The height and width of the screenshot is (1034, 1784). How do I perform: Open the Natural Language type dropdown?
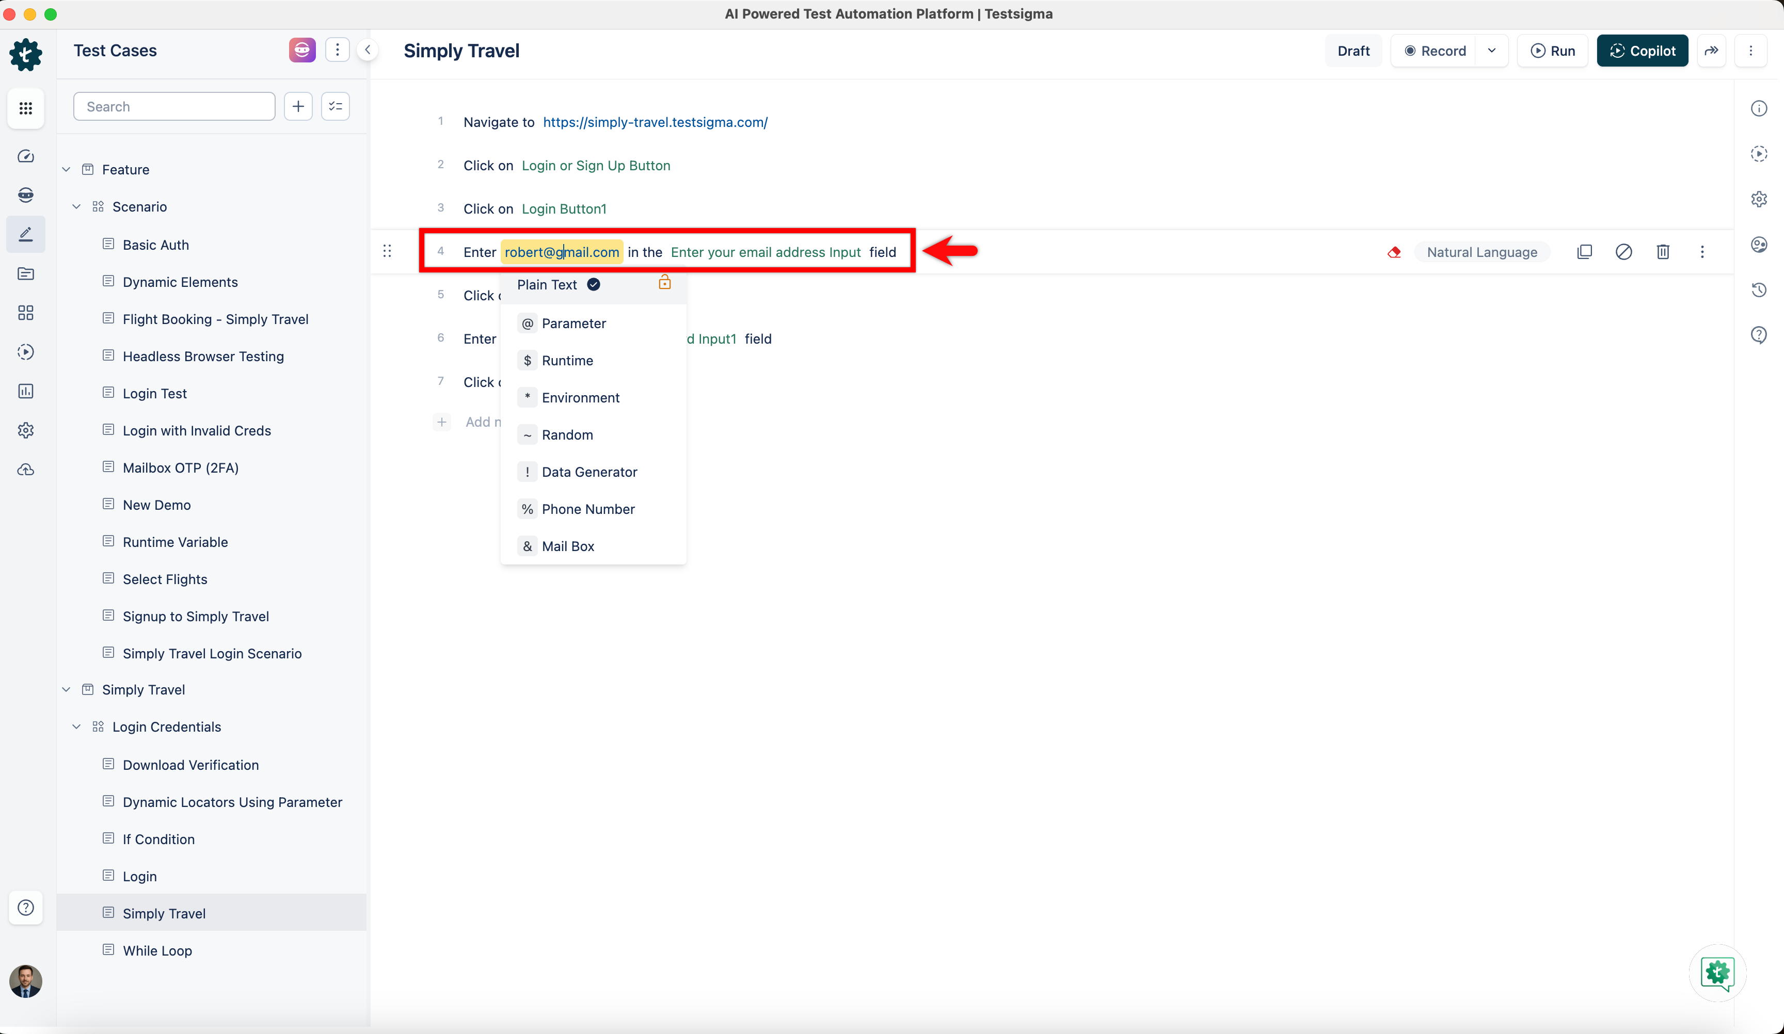click(1482, 252)
